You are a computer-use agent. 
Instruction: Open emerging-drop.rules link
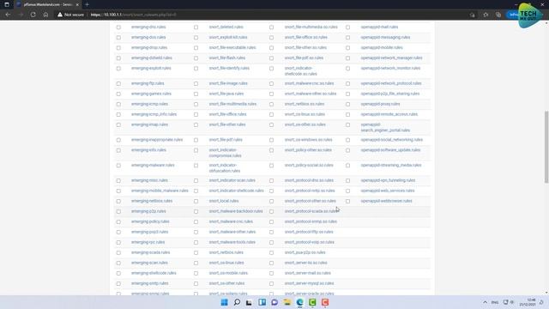[149, 48]
